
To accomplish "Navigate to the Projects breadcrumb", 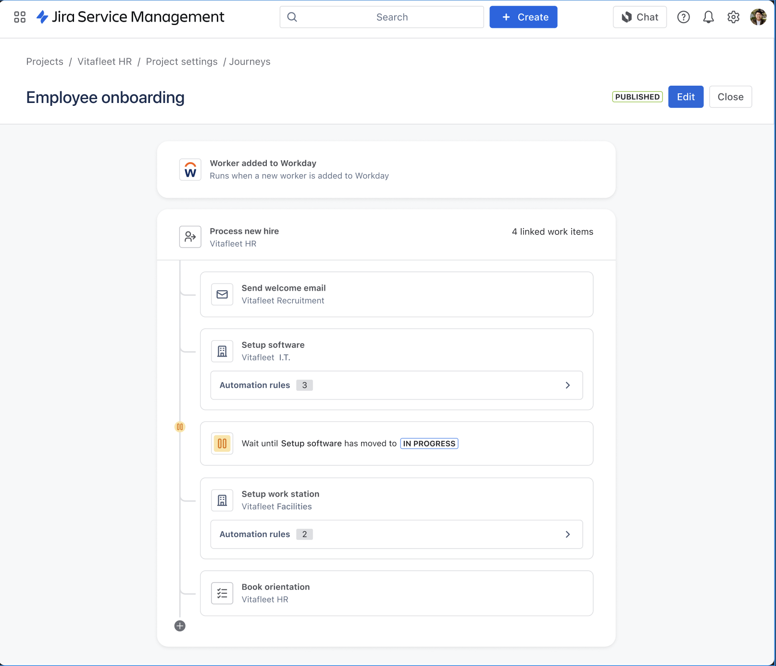I will pos(45,62).
